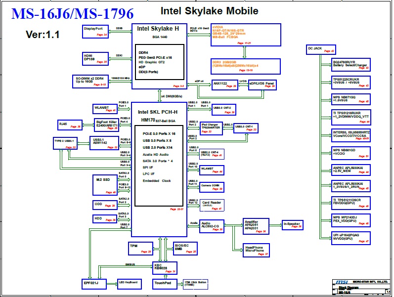Select the ODD block
Image resolution: width=394 pixels, height=297 pixels.
105,205
